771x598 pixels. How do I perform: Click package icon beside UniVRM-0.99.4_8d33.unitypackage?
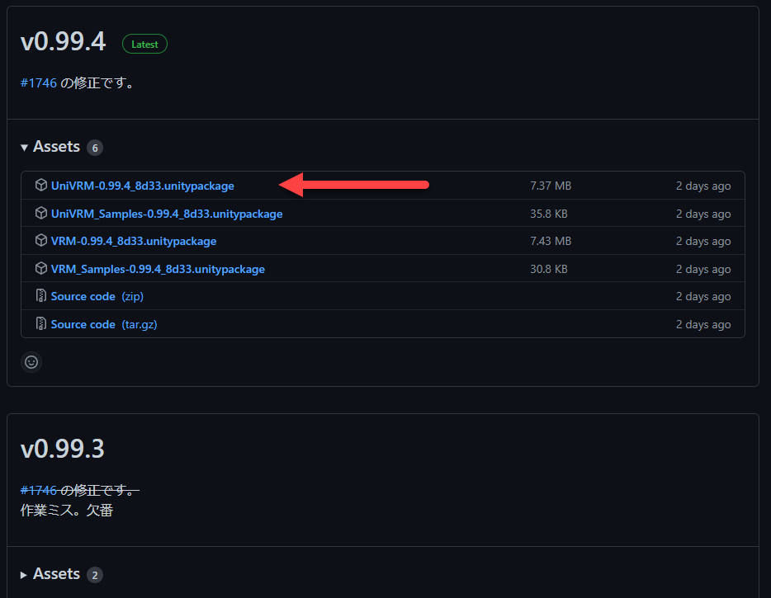[41, 186]
